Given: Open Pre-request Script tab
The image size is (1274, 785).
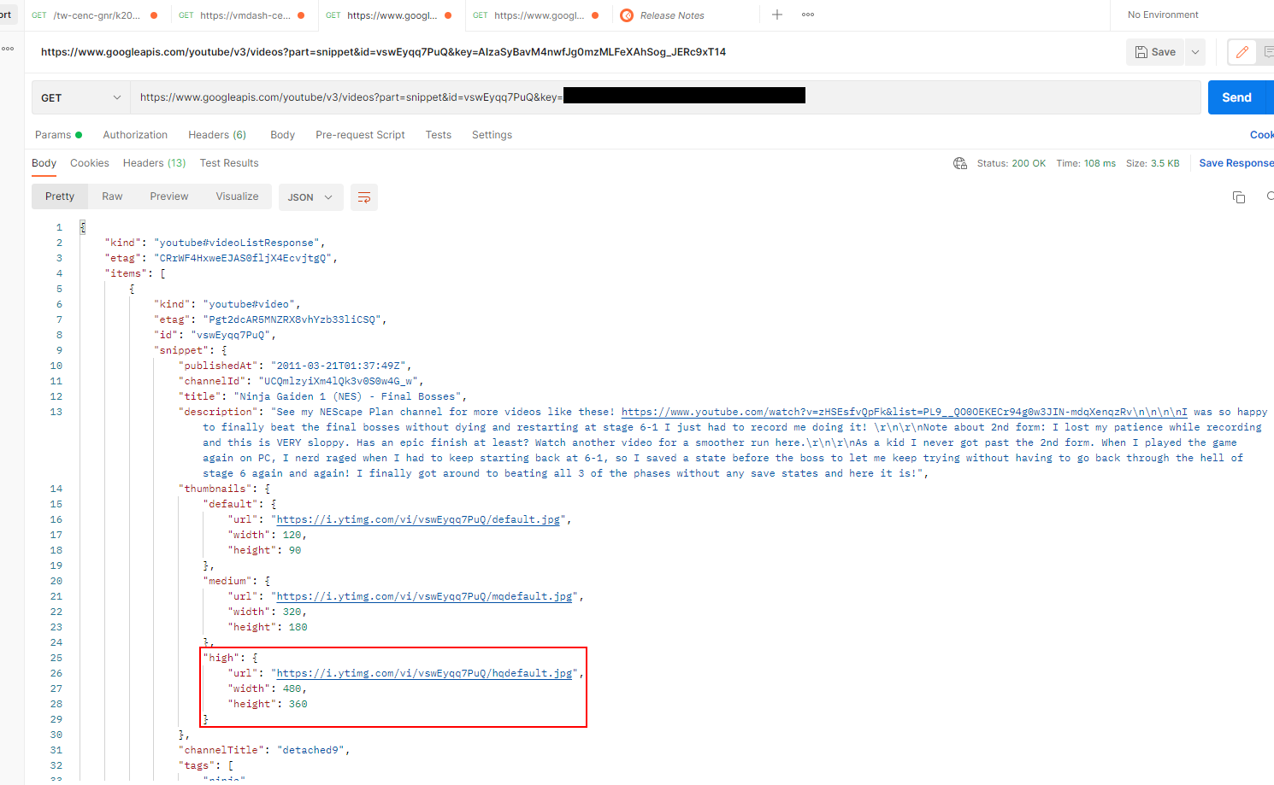Looking at the screenshot, I should (360, 135).
